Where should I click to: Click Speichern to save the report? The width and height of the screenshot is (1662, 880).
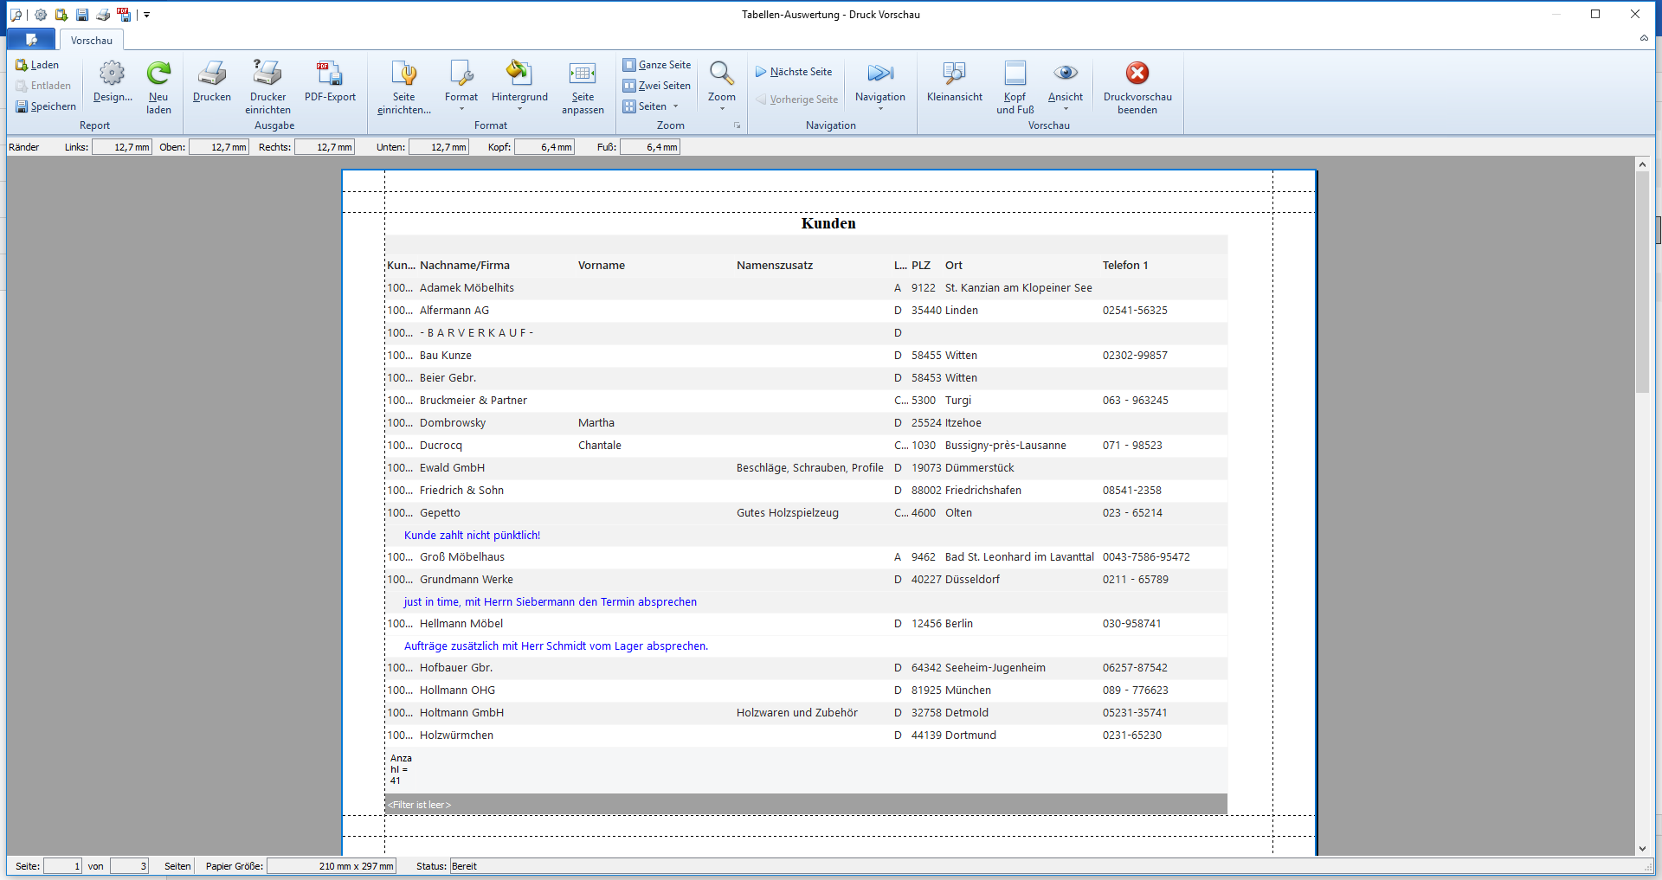click(x=46, y=106)
